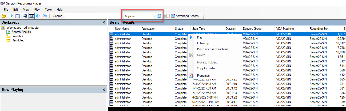This screenshot has width=346, height=111.
Task: Click the 00:01:19 duration cell
Action: [x=231, y=84]
